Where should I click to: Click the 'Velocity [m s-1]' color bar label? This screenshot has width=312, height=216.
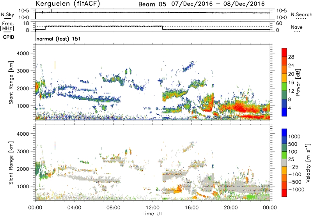pos(308,163)
